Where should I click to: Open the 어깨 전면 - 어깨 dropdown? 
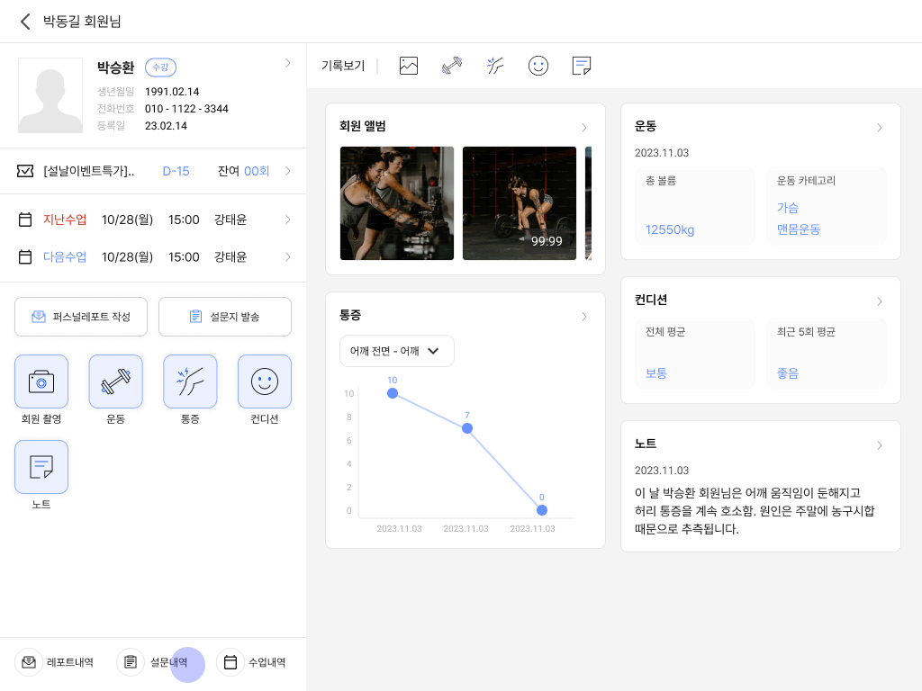click(397, 351)
